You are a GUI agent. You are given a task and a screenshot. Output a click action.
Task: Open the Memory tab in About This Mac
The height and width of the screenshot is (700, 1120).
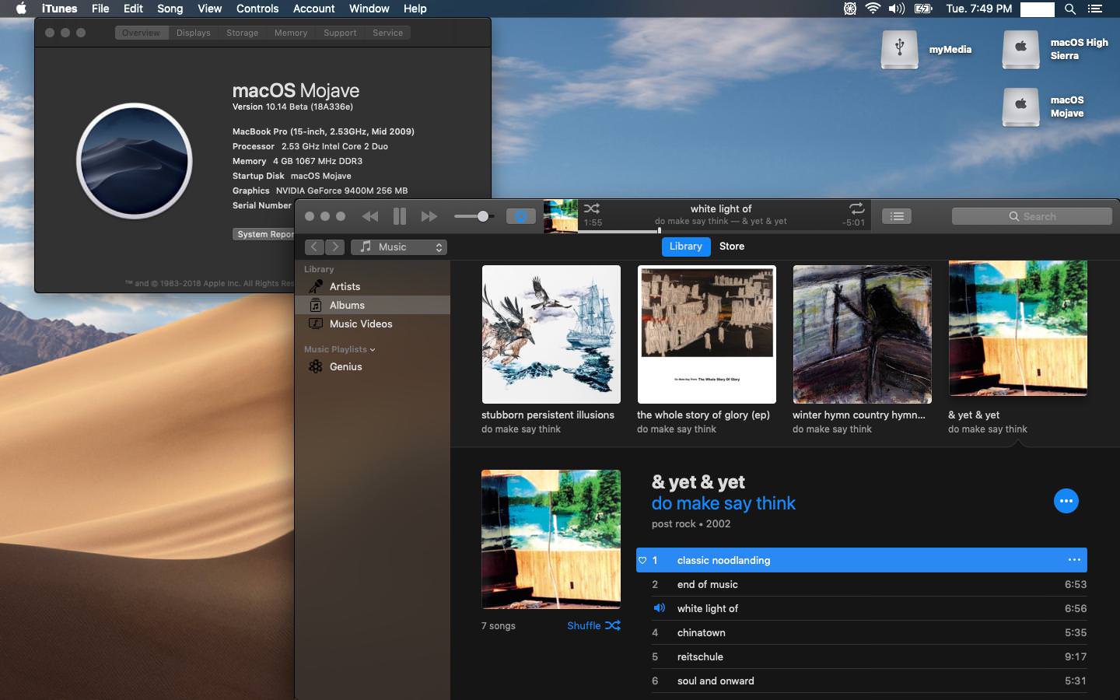[291, 33]
